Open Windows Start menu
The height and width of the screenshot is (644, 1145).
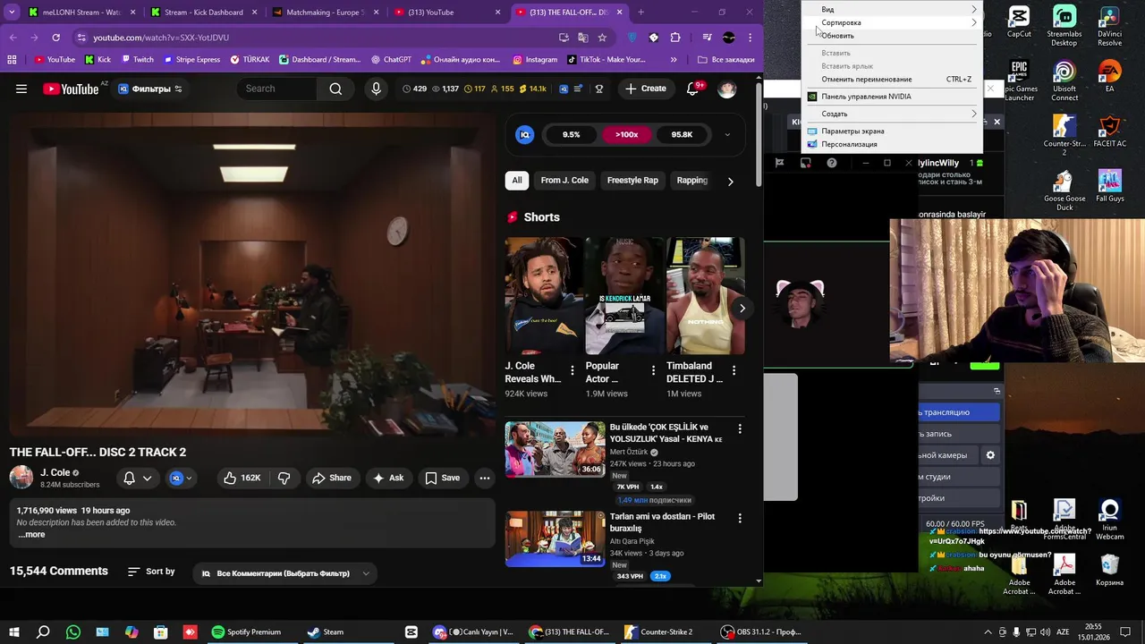click(x=13, y=631)
